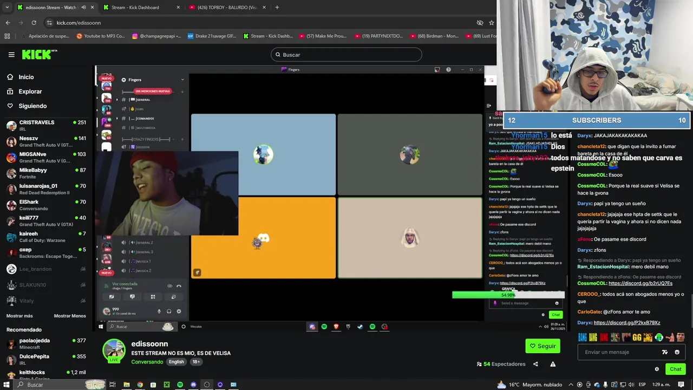Viewport: 693px width, 390px height.
Task: Bookmark this page with star icon
Action: 491,23
